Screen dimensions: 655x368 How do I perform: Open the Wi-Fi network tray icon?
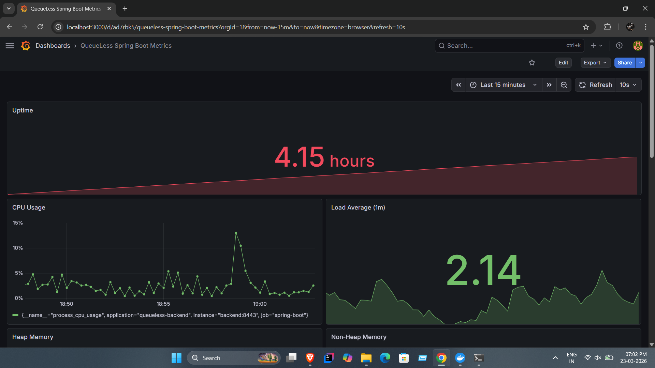click(x=587, y=358)
